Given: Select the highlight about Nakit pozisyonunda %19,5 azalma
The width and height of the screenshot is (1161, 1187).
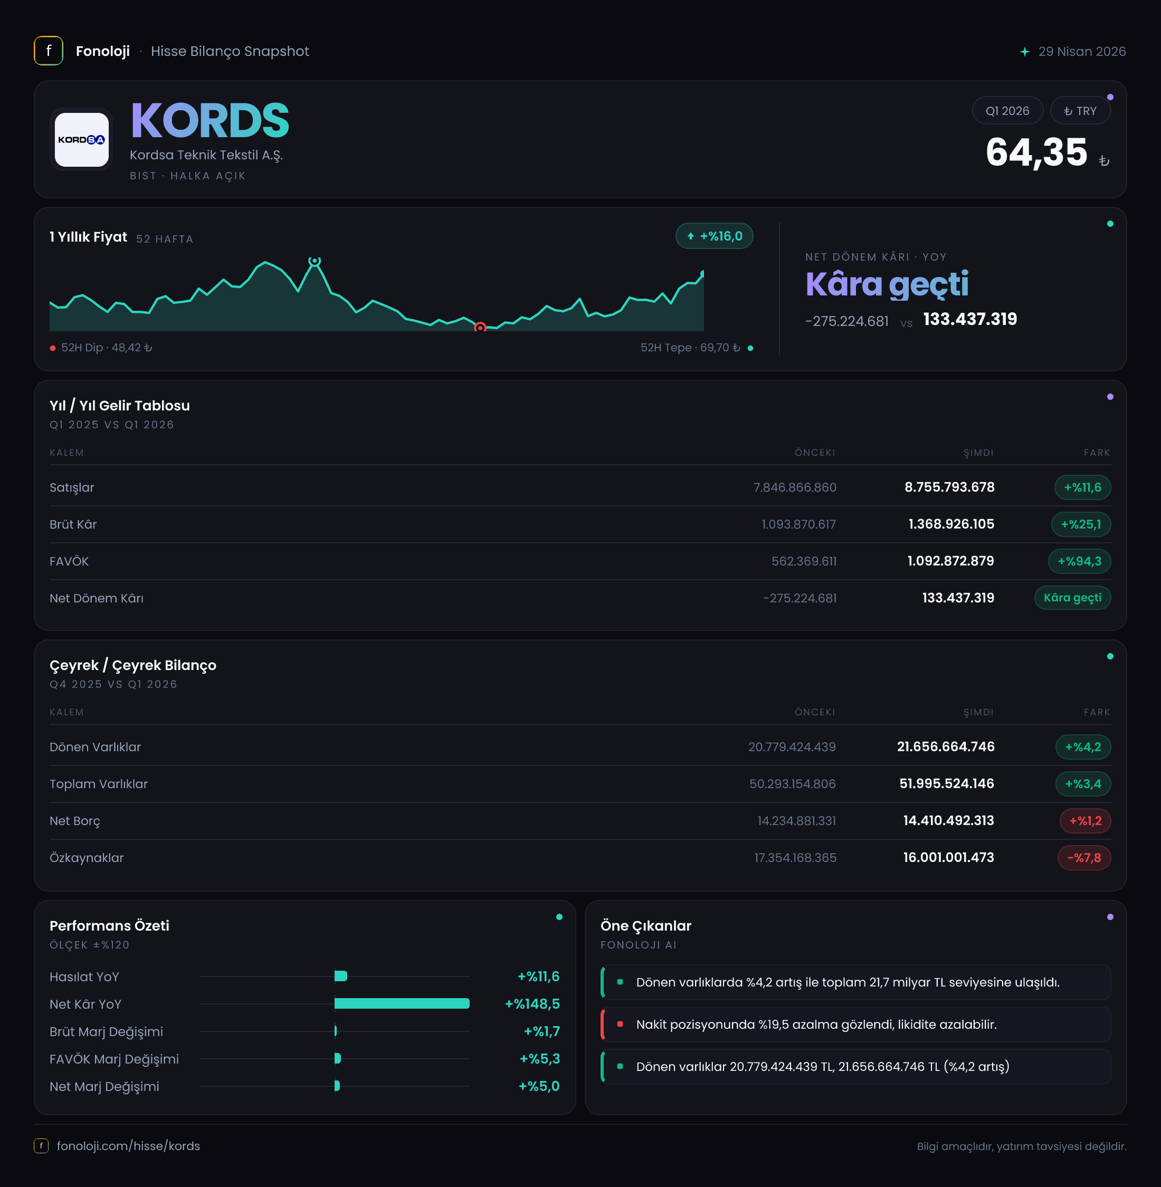Looking at the screenshot, I should pyautogui.click(x=855, y=1024).
